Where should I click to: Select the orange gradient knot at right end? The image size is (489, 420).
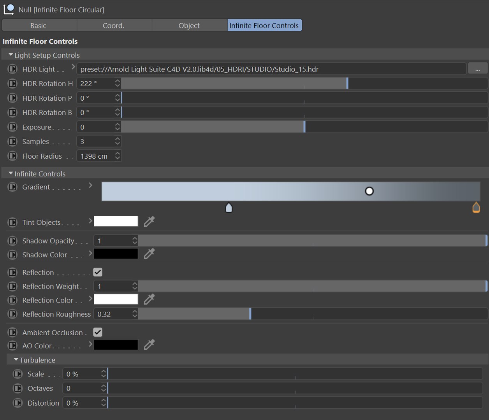tap(476, 208)
